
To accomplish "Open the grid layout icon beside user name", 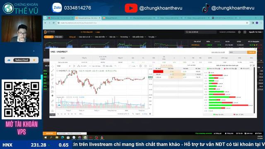I will pyautogui.click(x=245, y=32).
